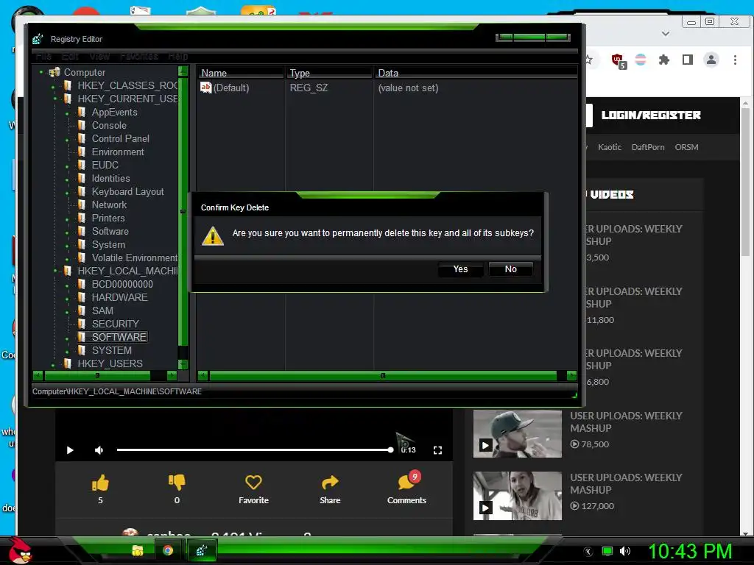The height and width of the screenshot is (565, 754).
Task: Click the Network key folder icon
Action: pos(81,205)
